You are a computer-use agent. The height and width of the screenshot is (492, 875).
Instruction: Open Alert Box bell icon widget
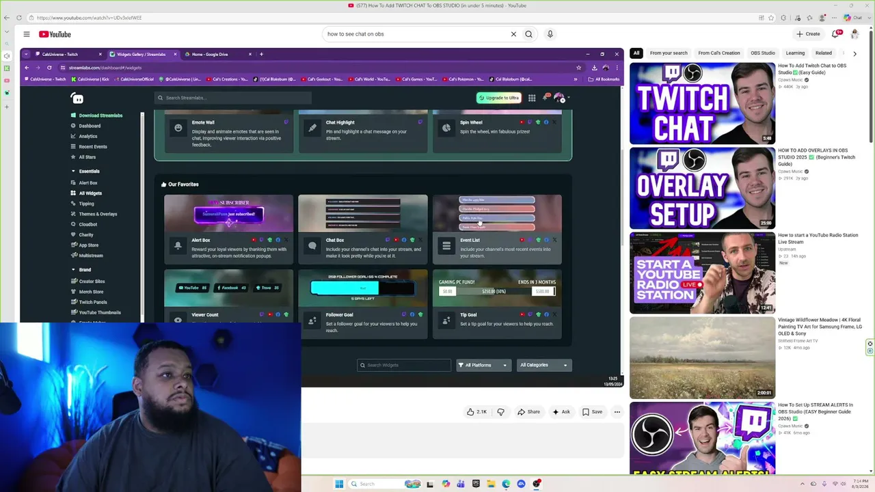178,246
